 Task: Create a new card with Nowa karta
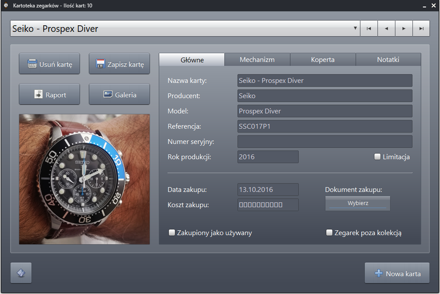[397, 273]
